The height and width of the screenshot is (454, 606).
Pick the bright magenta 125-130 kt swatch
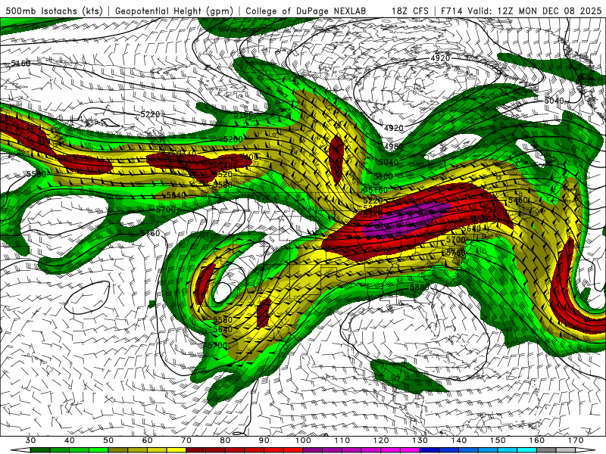point(410,451)
